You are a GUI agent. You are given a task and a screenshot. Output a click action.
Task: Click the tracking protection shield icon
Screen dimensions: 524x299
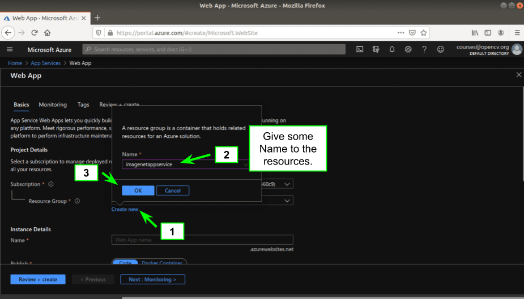[99, 33]
